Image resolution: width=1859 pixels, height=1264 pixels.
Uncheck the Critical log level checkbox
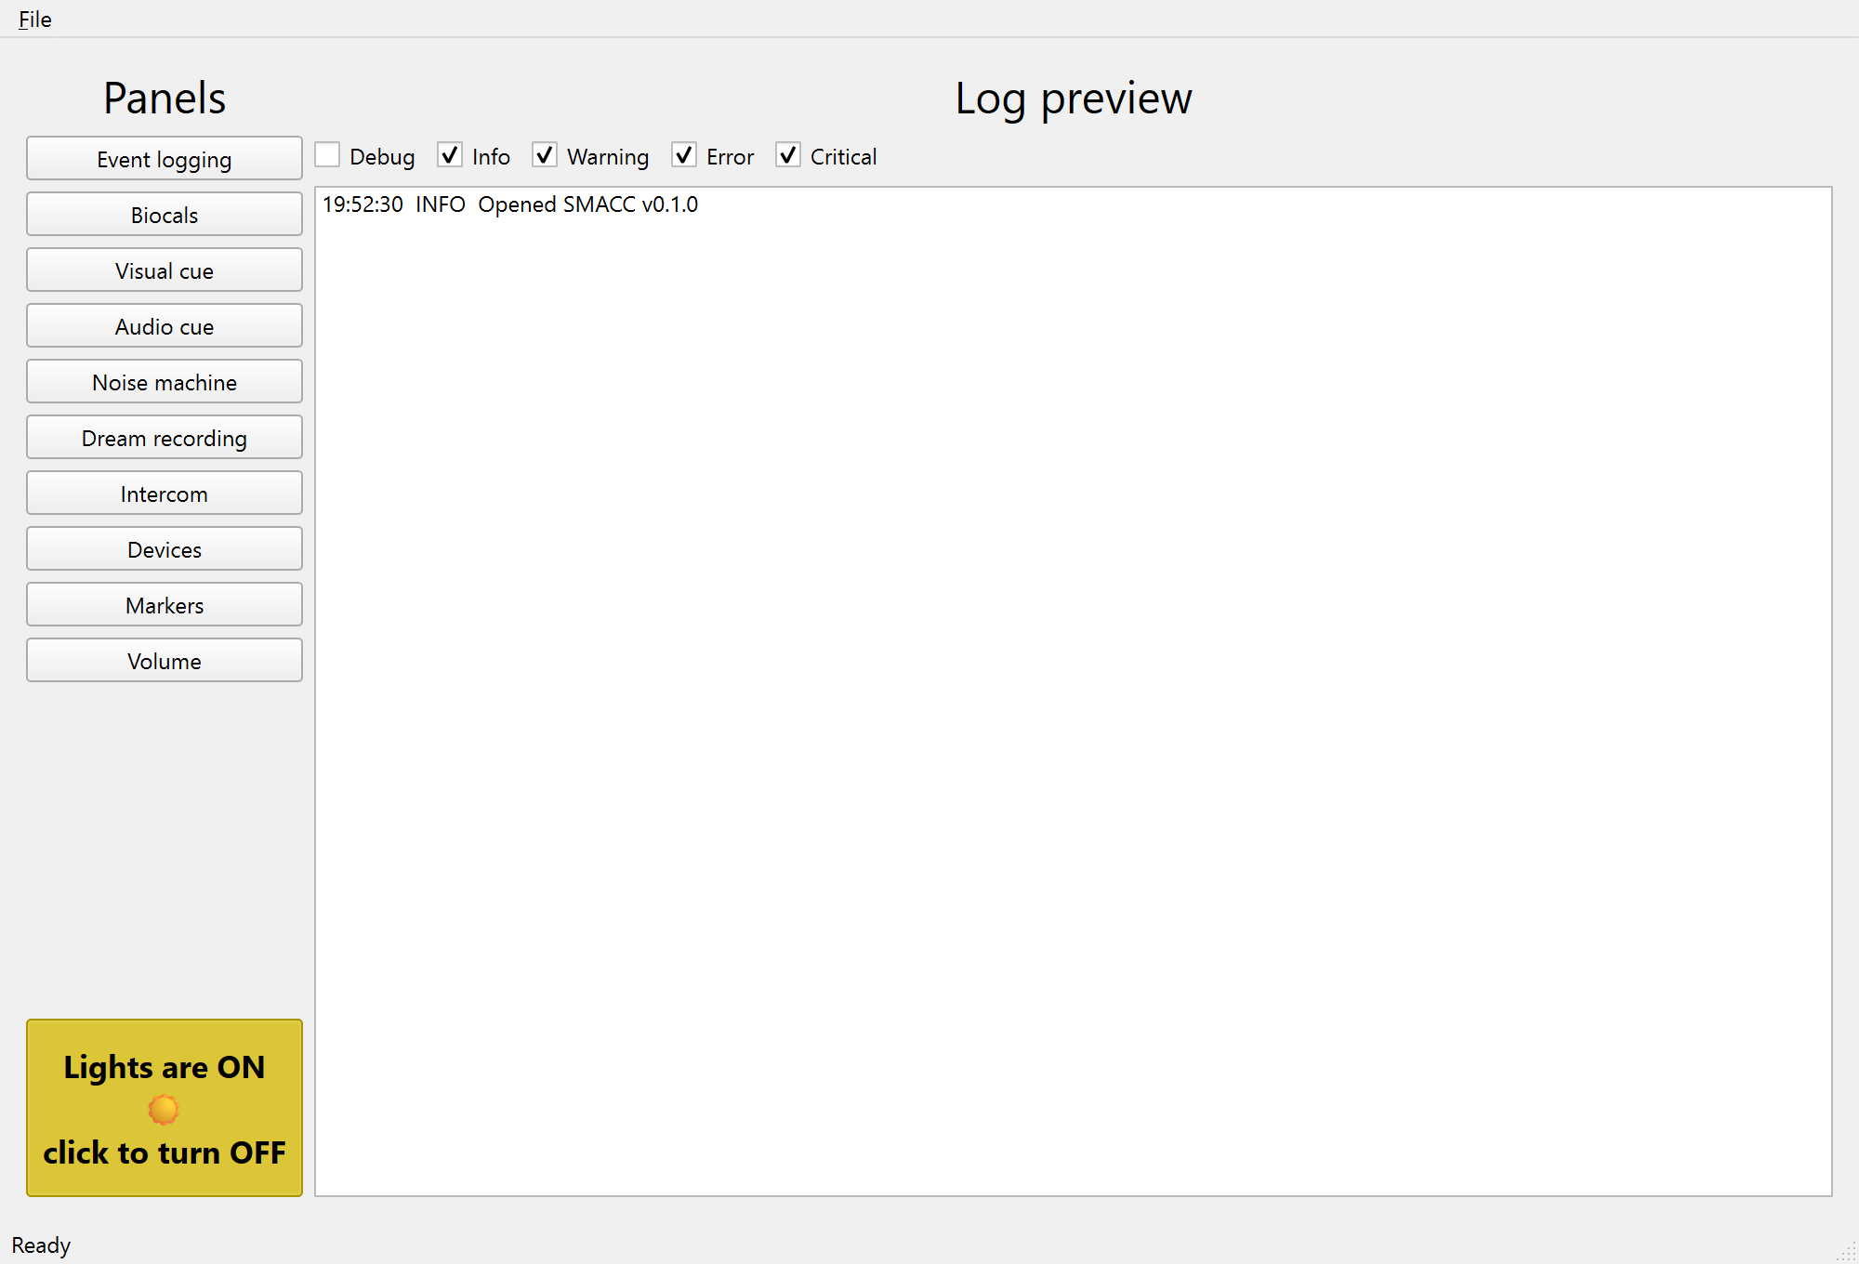tap(788, 155)
